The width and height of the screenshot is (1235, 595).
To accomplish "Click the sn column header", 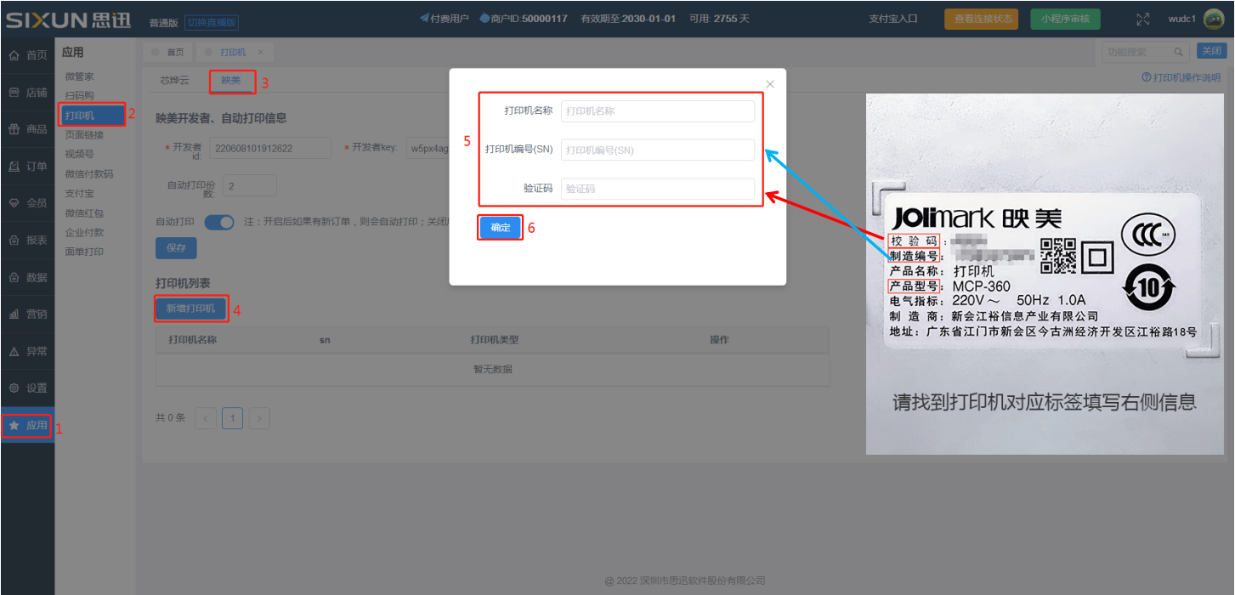I will coord(325,340).
